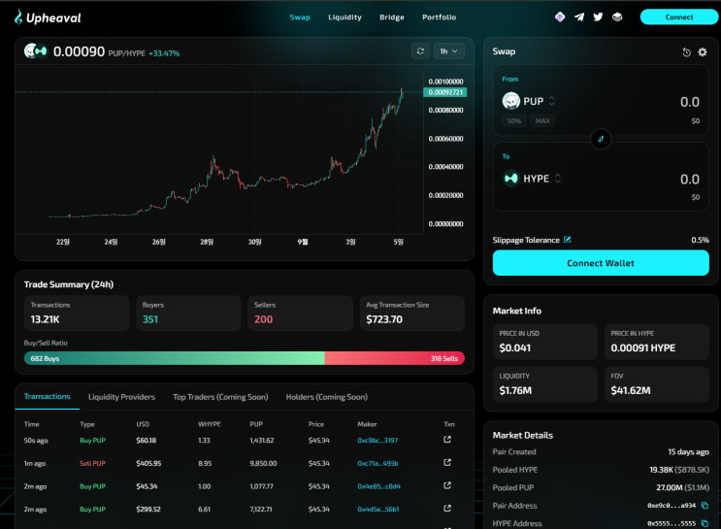
Task: Click the Price in USD $0.041 card
Action: coord(545,342)
